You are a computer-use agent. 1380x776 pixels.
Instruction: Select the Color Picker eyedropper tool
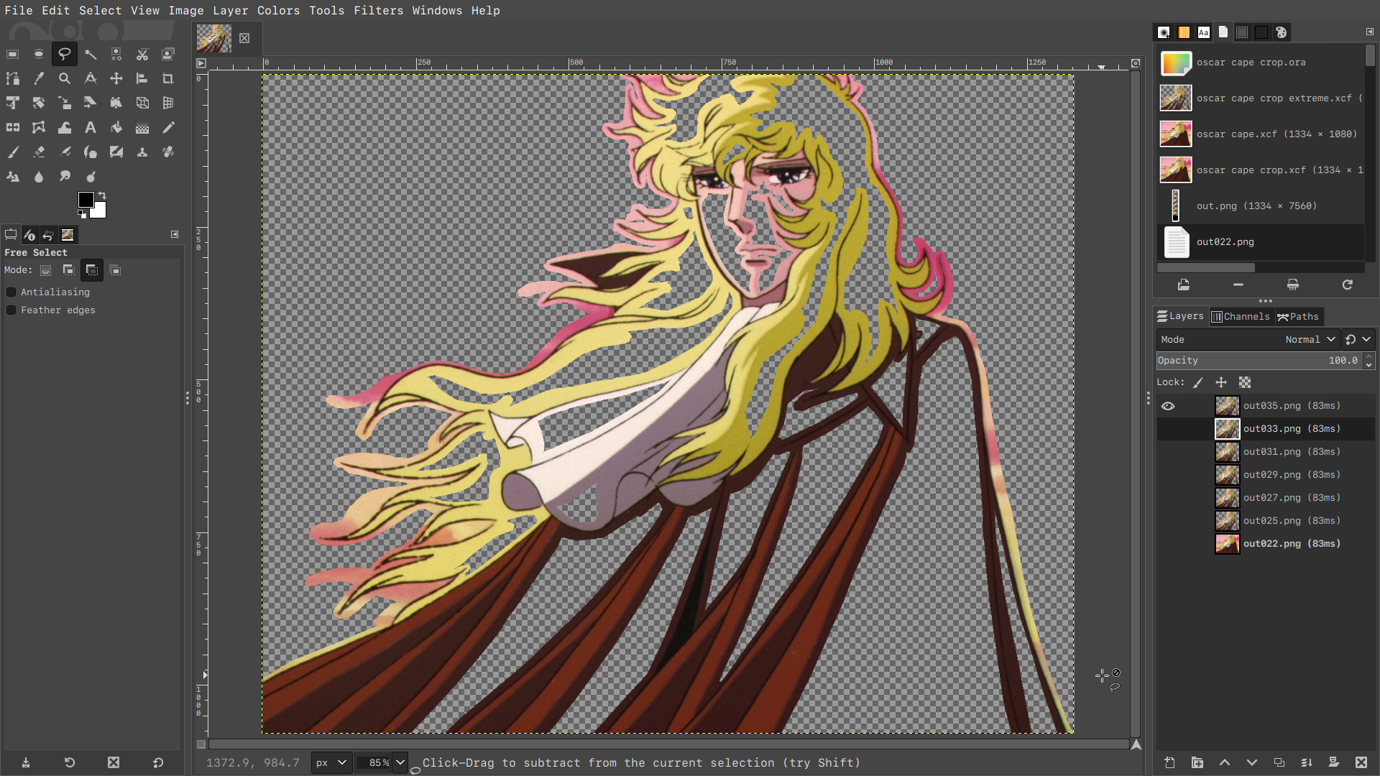(x=39, y=78)
